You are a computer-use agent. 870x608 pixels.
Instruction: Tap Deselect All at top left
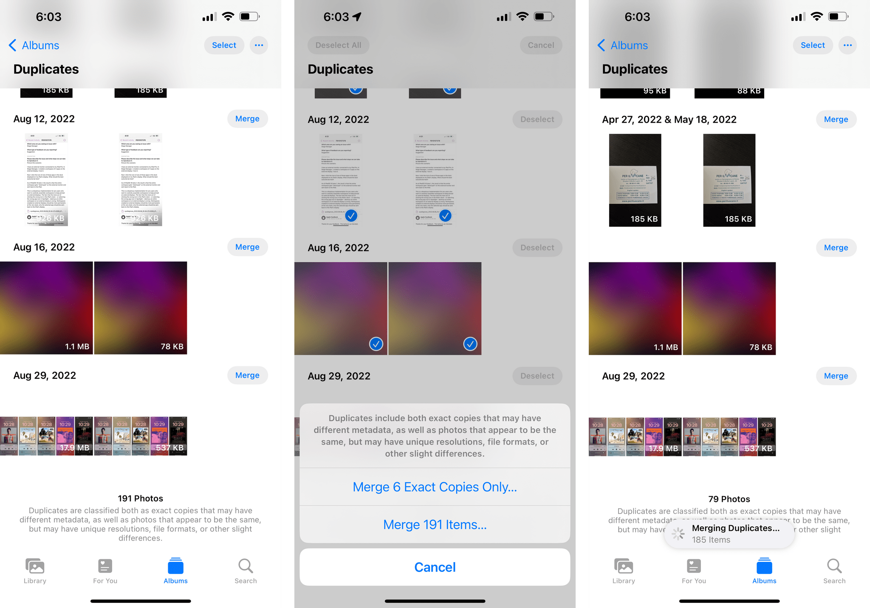pos(337,45)
